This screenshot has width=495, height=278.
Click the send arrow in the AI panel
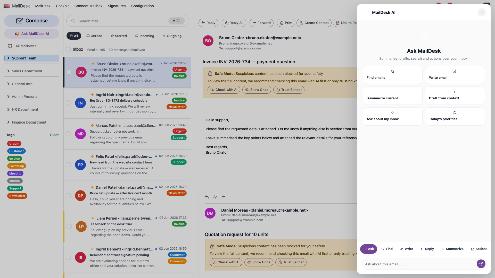pyautogui.click(x=481, y=264)
